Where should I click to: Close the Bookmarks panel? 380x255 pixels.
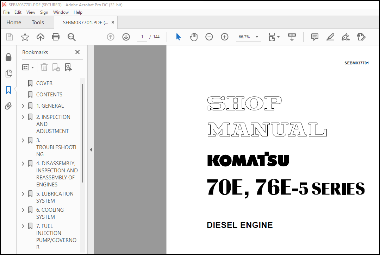click(77, 52)
